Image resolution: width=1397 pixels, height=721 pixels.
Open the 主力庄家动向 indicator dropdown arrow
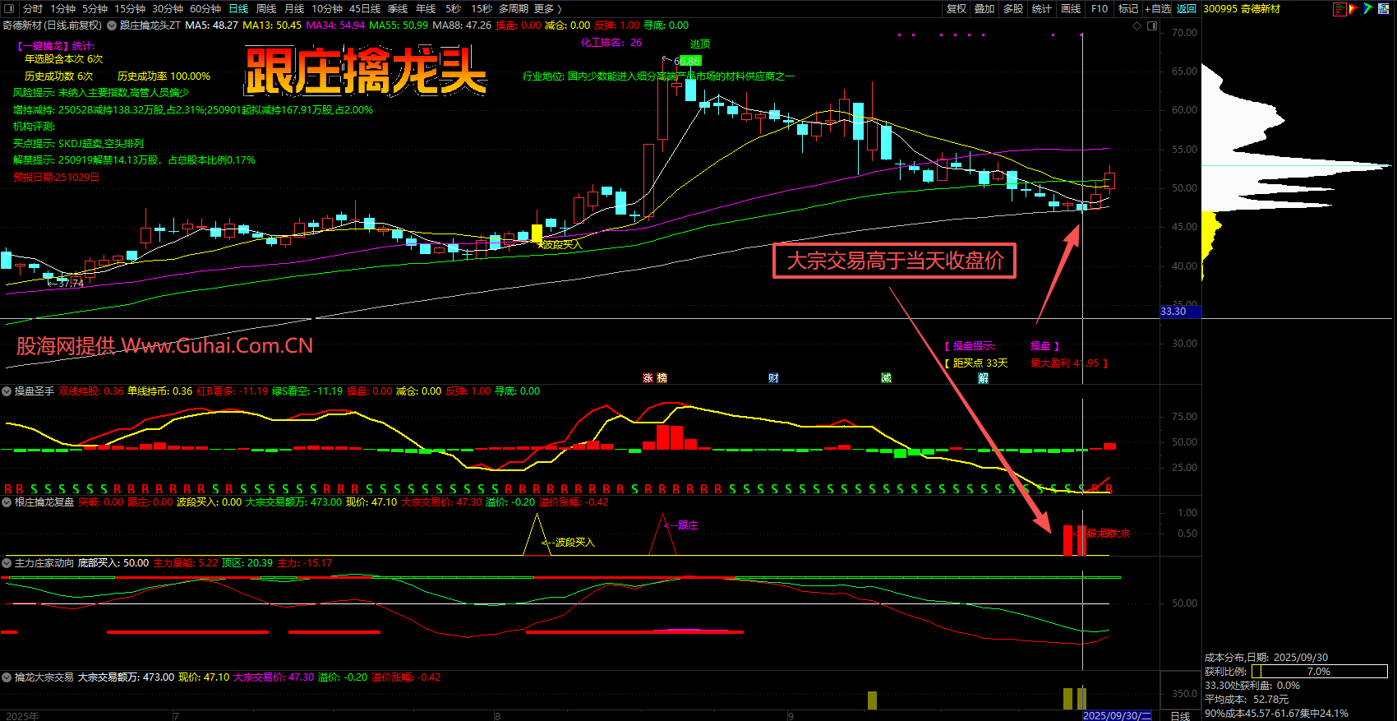pyautogui.click(x=7, y=563)
